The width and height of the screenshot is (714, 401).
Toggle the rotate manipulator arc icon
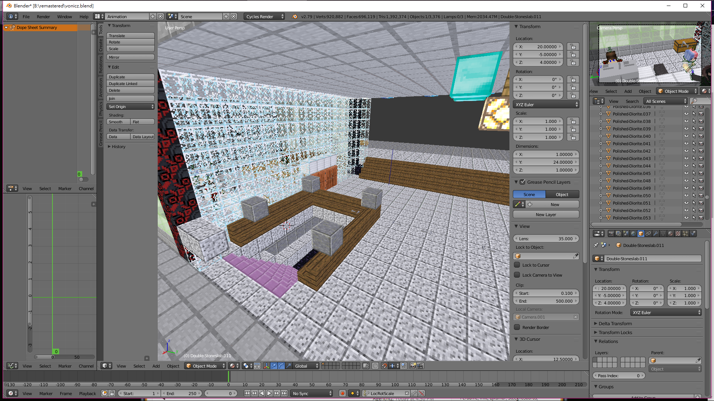pos(281,366)
